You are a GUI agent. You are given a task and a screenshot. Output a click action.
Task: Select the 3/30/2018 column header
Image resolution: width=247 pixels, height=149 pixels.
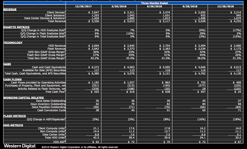point(119,7)
